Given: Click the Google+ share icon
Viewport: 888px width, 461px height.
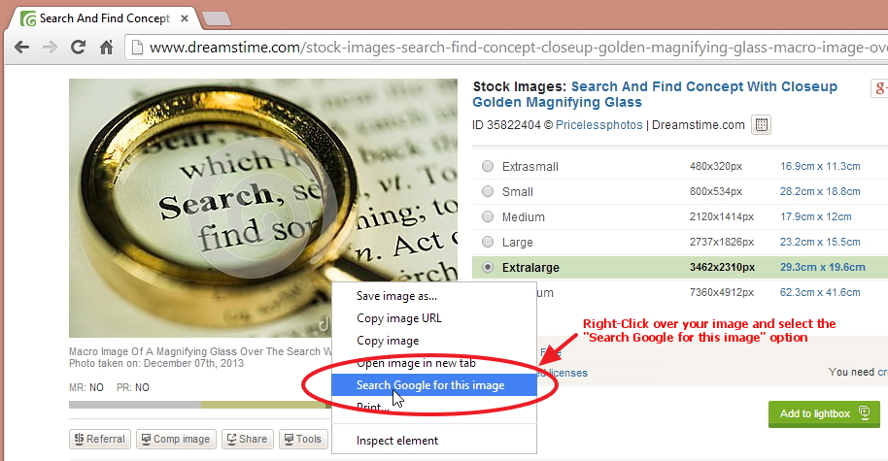Looking at the screenshot, I should coord(879,87).
